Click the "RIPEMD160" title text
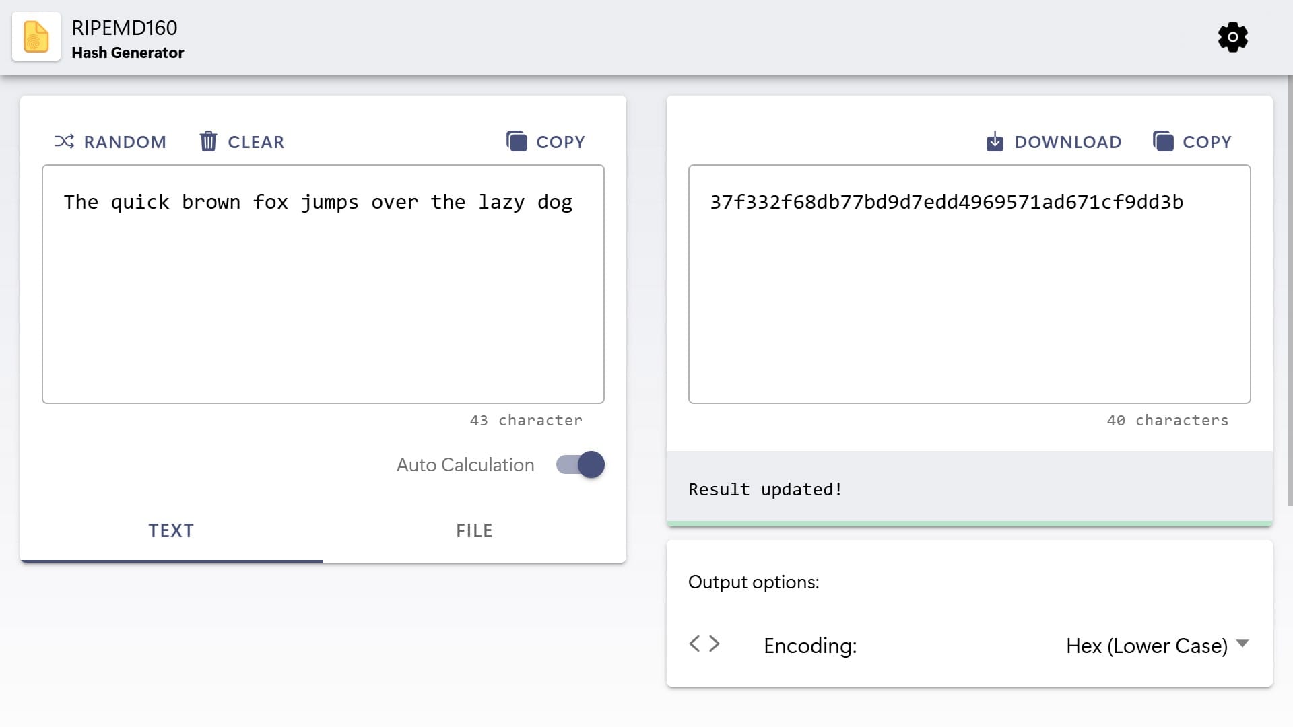 (x=125, y=28)
